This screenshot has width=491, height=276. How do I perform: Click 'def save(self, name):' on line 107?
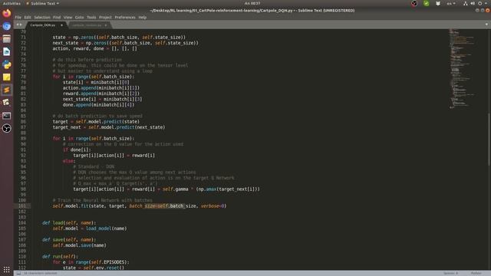69,240
